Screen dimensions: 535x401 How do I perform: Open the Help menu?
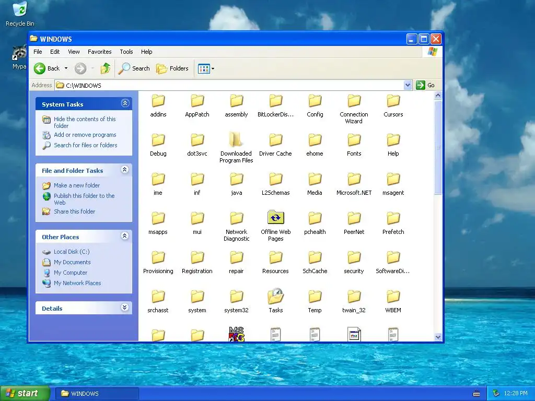(147, 52)
